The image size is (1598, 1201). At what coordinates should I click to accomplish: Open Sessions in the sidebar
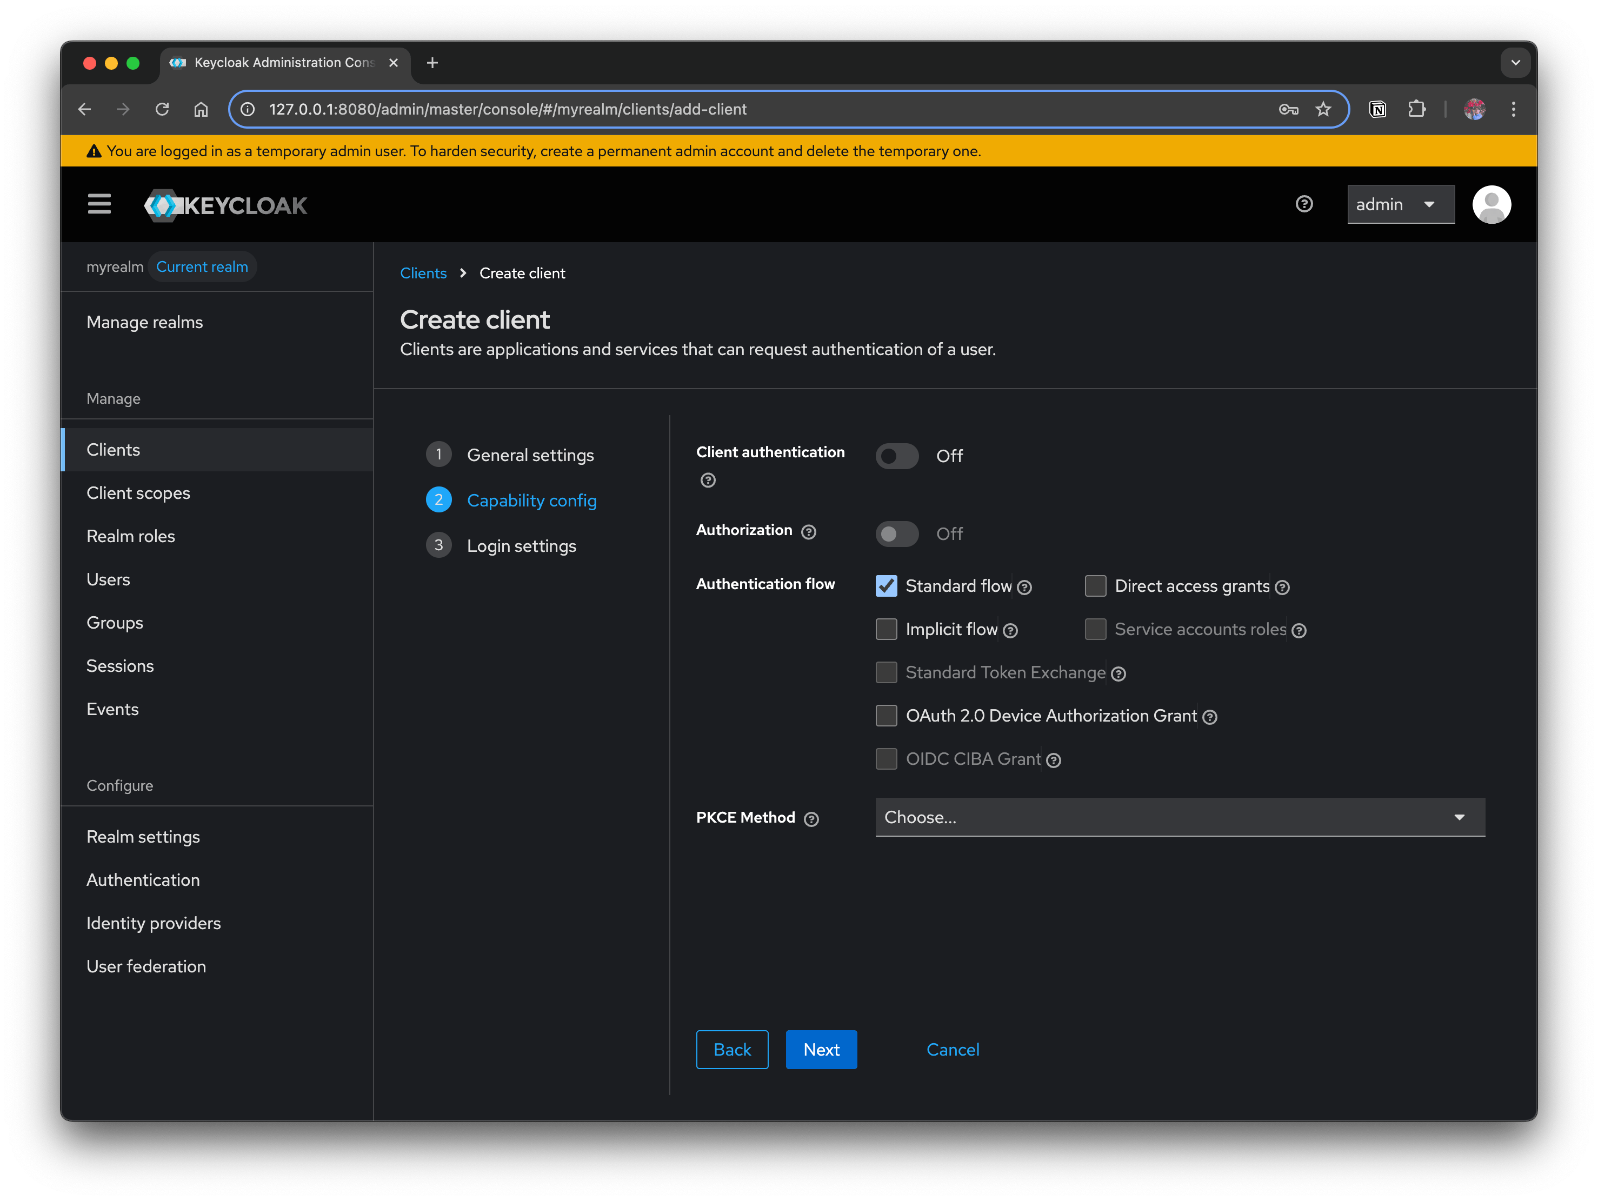point(217,666)
